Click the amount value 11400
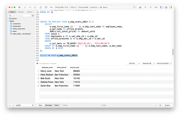Viewport: 181px width, 117px height. point(77,86)
